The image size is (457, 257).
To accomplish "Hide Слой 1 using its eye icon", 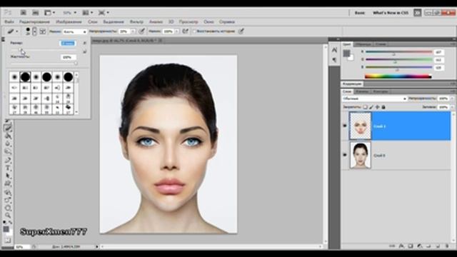I will tap(345, 126).
